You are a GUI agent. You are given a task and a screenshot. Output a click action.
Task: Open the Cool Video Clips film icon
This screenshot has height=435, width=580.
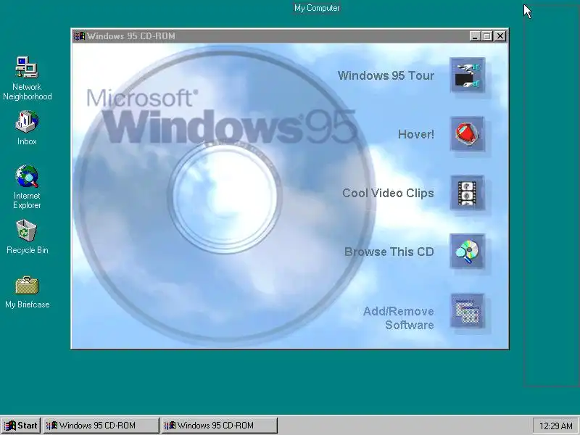click(x=467, y=193)
